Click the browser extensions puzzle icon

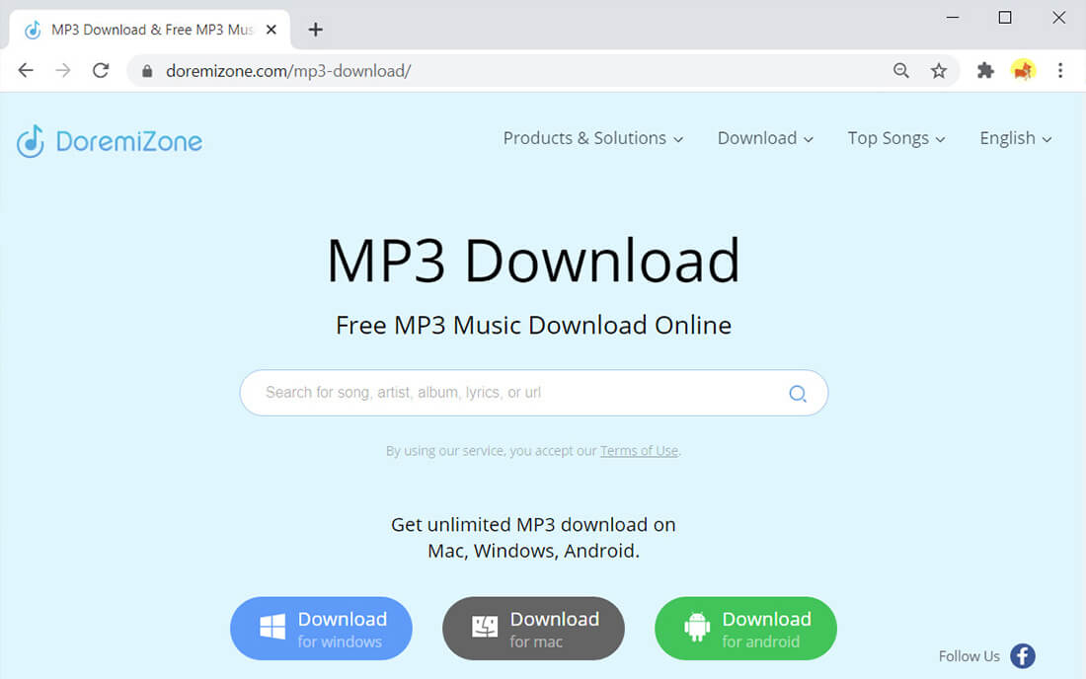point(985,70)
